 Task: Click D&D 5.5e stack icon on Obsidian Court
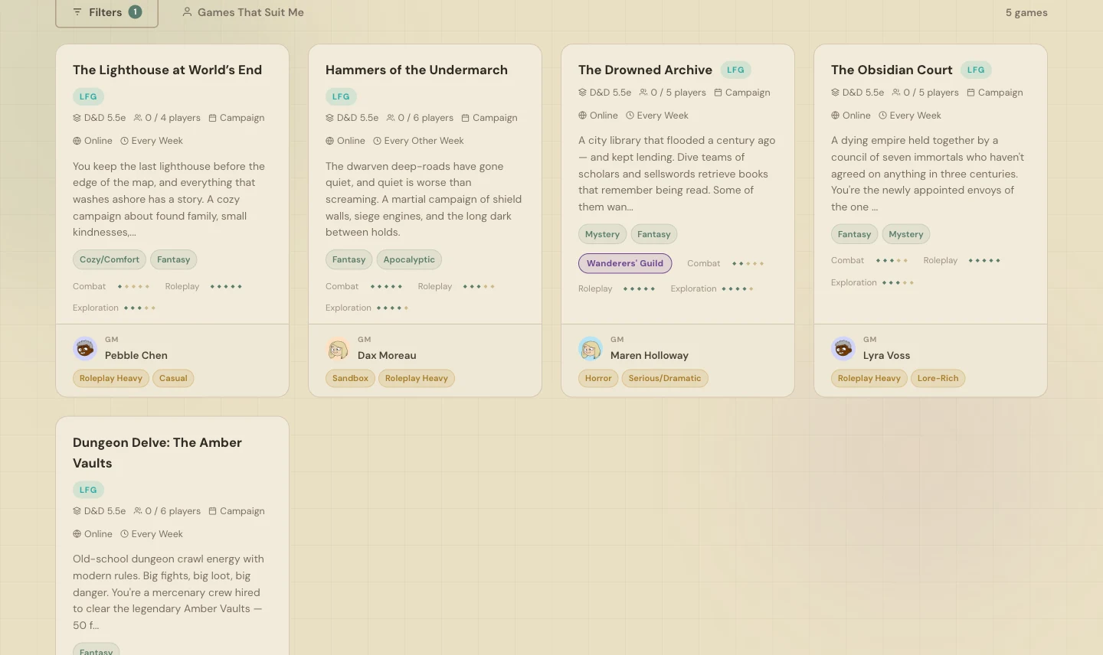[x=835, y=93]
